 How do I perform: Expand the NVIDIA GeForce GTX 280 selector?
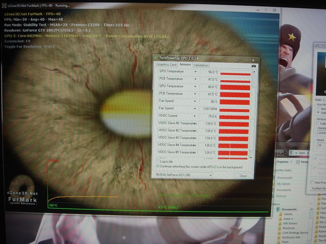pos(211,175)
